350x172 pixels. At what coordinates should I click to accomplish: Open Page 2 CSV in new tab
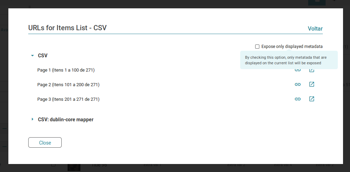coord(312,84)
